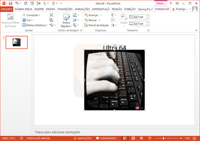This screenshot has height=141, width=200.
Task: Click the Compress Pictures icon
Action: click(51, 15)
